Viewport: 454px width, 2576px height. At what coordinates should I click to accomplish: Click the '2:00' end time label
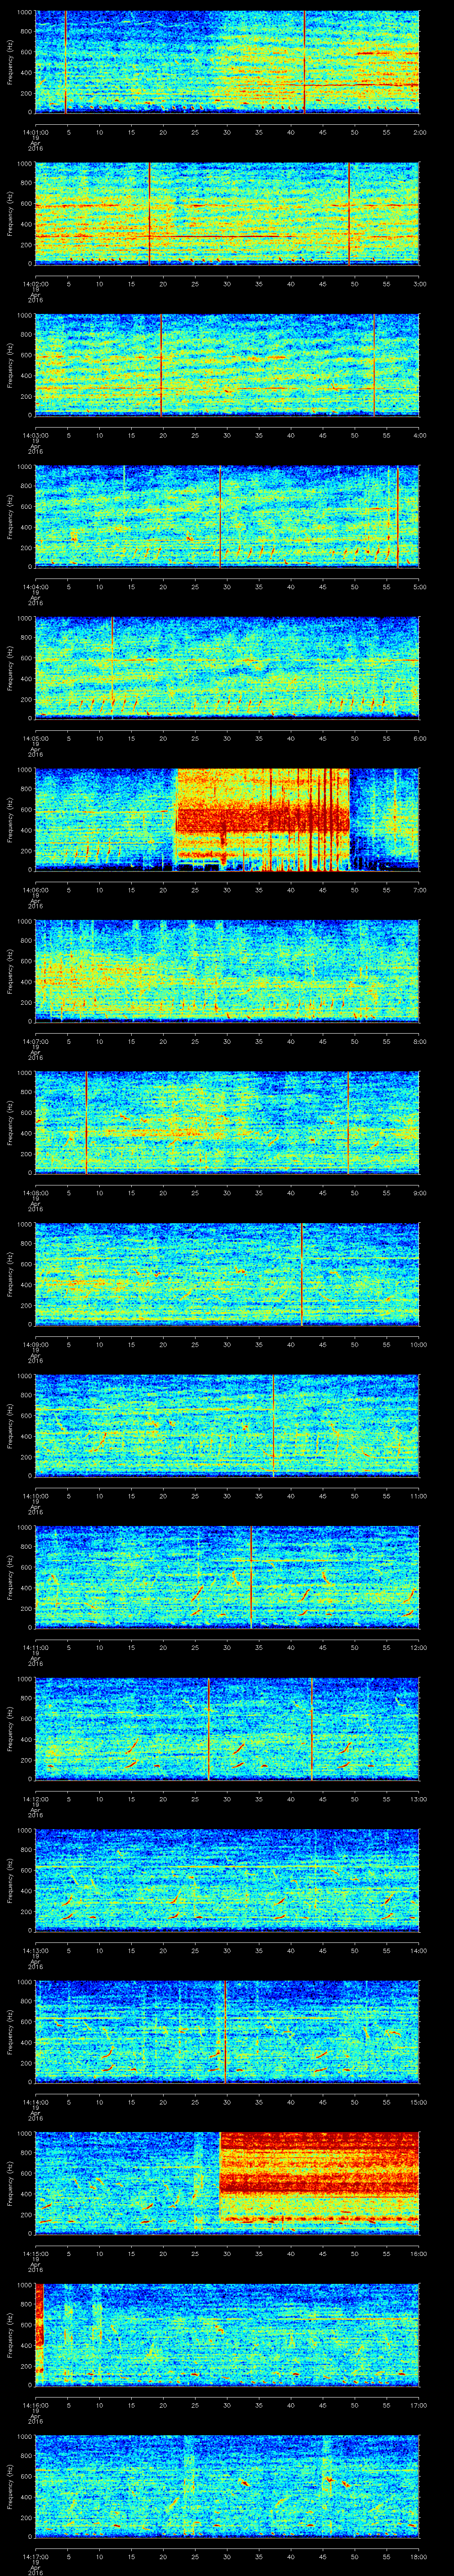coord(419,131)
